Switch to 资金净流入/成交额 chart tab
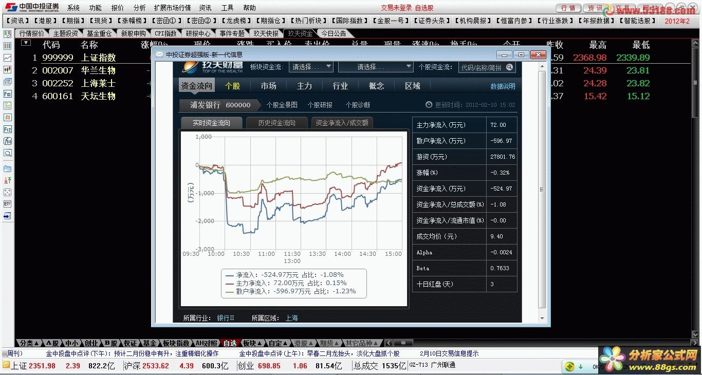 pos(342,123)
